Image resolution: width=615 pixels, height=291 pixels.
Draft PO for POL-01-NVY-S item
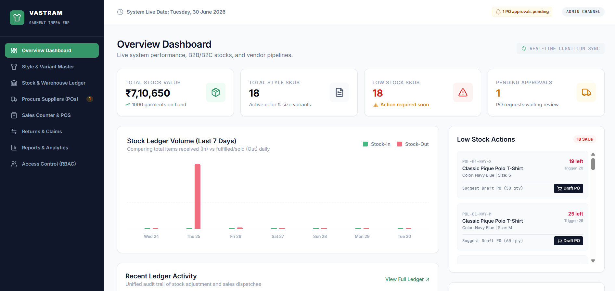[568, 188]
